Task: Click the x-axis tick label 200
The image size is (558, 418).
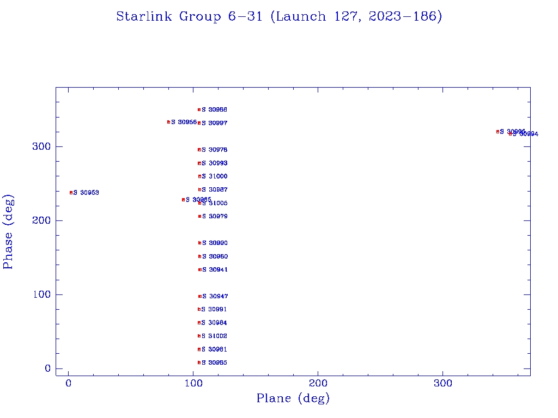Action: [318, 383]
